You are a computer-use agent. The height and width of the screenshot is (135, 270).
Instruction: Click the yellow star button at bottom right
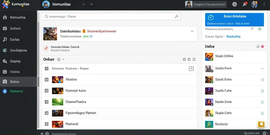pyautogui.click(x=261, y=124)
